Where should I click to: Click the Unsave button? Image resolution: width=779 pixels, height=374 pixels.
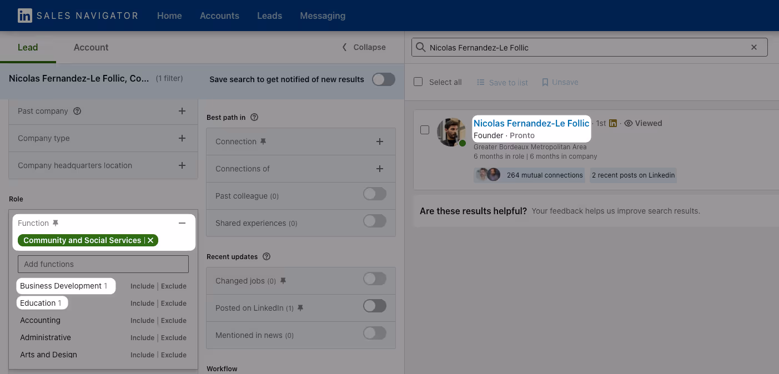(x=560, y=82)
